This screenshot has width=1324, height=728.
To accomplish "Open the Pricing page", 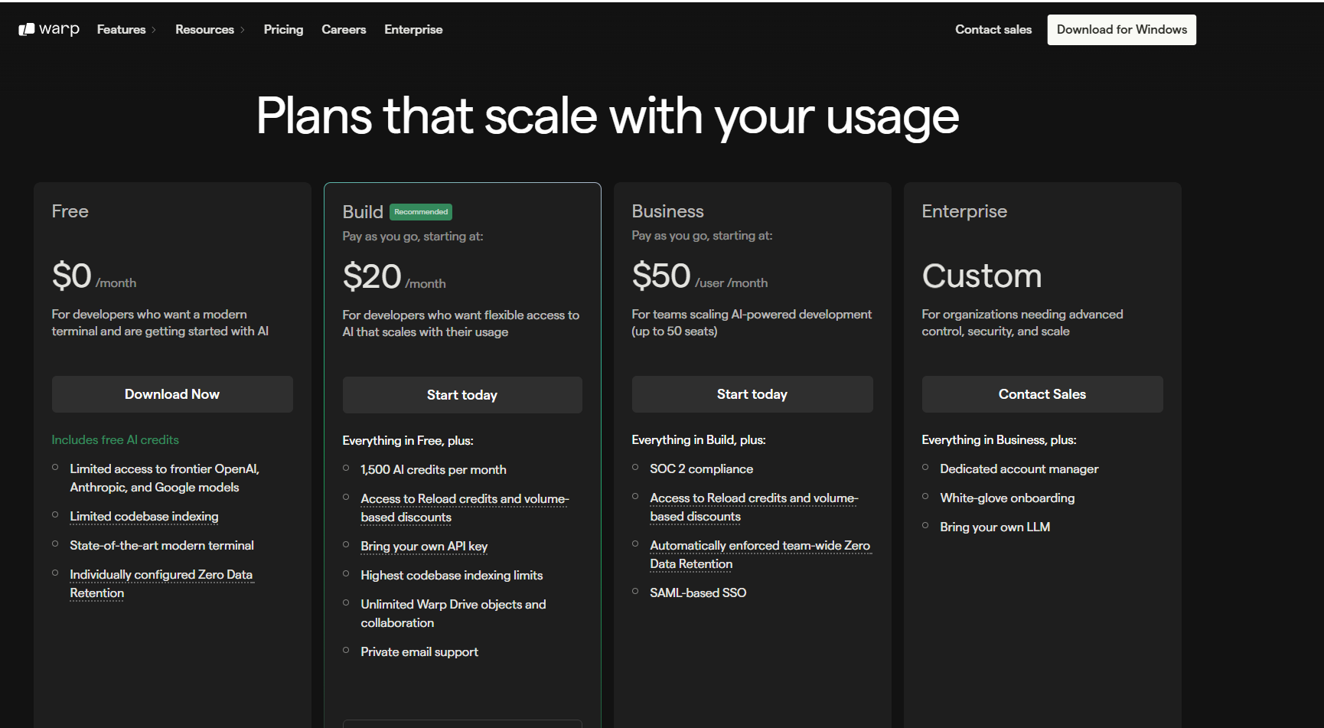I will [283, 29].
